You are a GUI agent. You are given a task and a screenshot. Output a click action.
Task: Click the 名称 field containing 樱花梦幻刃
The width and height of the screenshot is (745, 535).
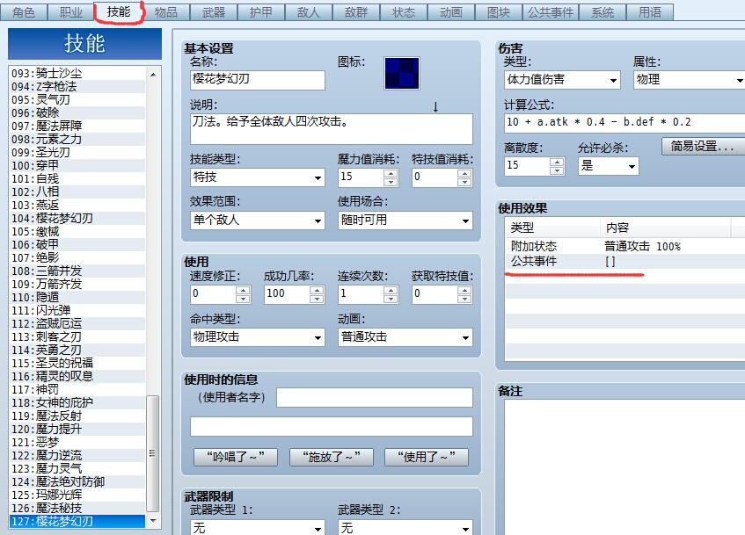click(x=258, y=80)
